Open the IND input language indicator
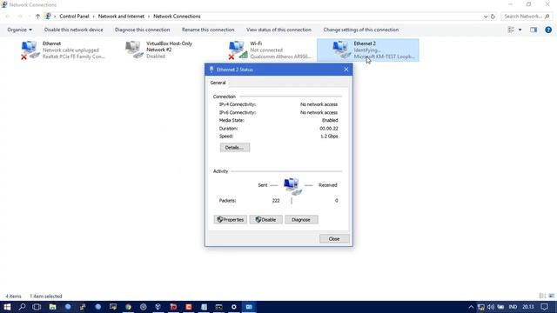Viewport: 557px width, 313px height. pos(513,307)
